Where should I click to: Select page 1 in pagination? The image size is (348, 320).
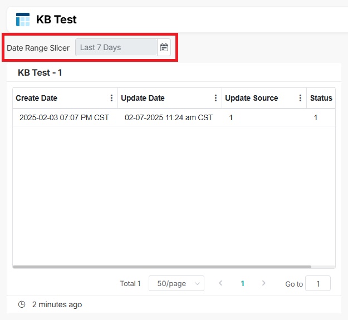(242, 283)
